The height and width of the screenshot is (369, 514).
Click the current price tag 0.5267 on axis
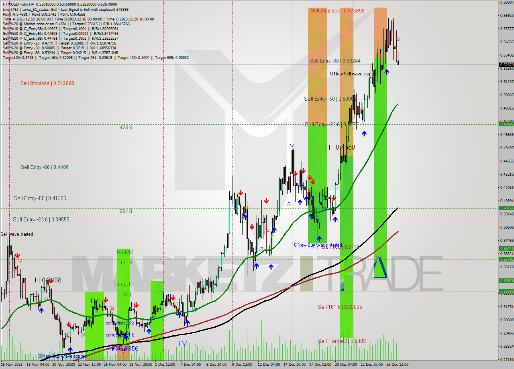pos(506,65)
